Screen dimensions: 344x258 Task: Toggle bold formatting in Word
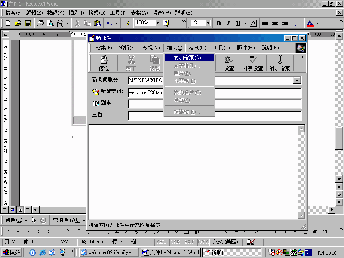218,23
